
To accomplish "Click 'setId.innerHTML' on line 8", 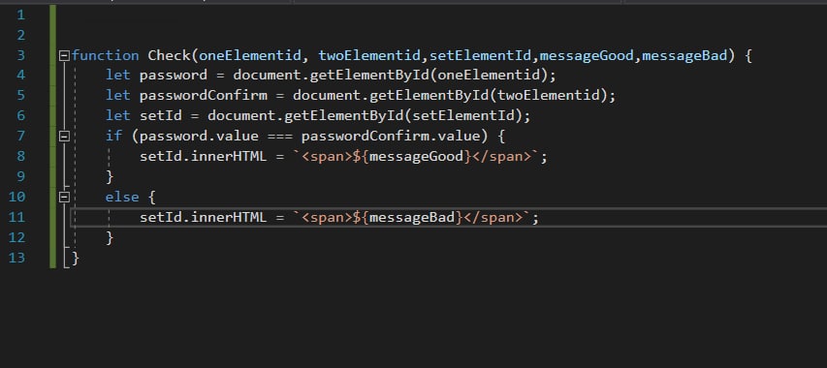I will [203, 156].
